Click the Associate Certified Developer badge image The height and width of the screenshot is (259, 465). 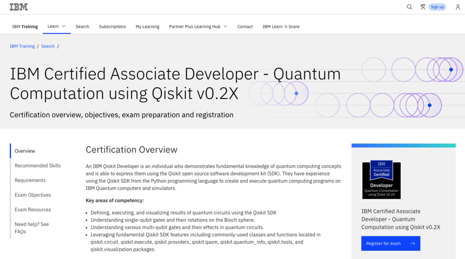pos(381,180)
